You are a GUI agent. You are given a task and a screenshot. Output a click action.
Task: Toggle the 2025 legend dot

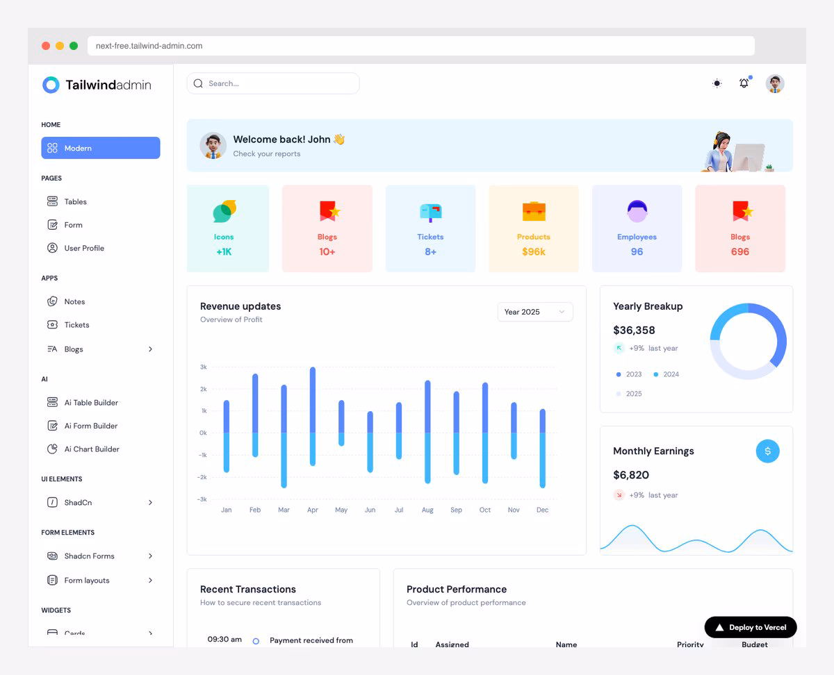click(x=619, y=394)
